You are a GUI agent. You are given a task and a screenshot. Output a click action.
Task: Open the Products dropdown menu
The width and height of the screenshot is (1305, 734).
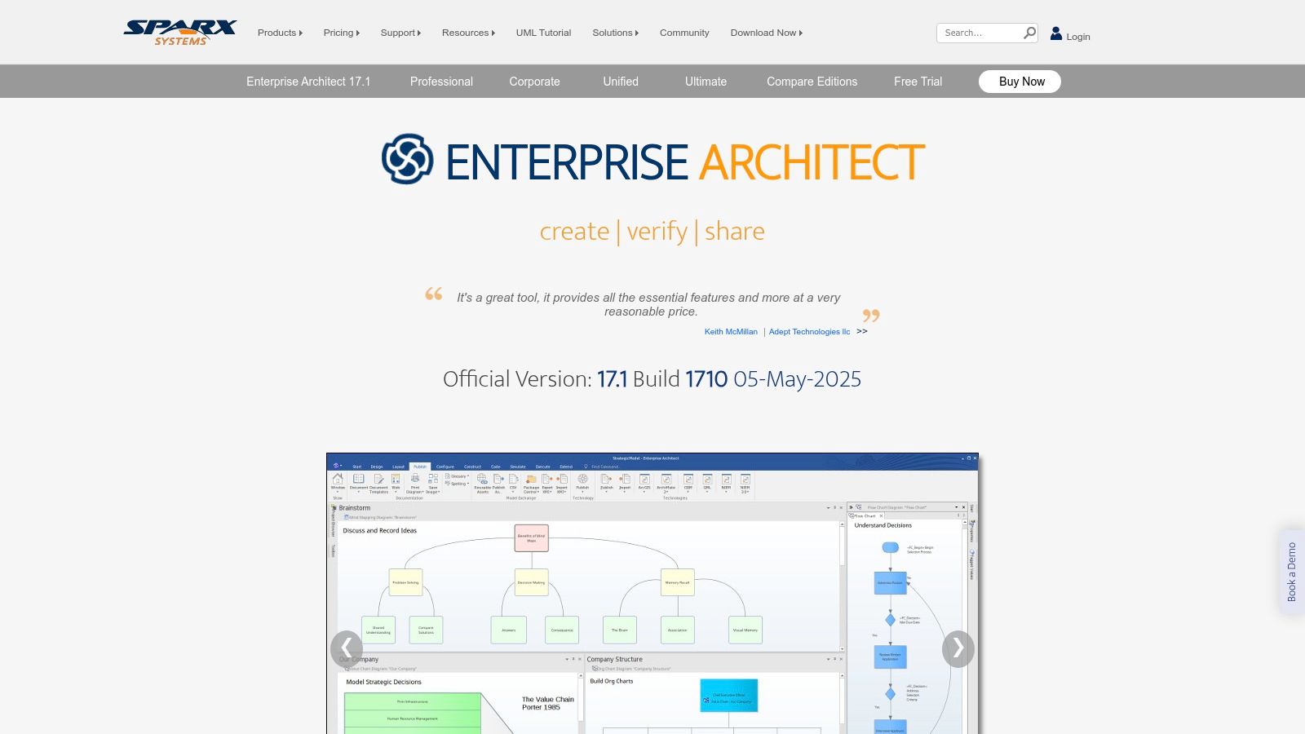280,33
